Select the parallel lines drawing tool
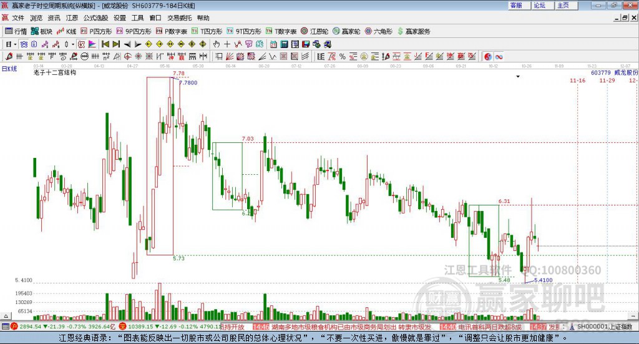The image size is (639, 344). (305, 57)
